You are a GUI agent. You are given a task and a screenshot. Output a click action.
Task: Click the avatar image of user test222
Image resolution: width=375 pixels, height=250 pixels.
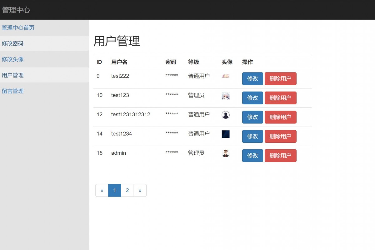pos(225,76)
